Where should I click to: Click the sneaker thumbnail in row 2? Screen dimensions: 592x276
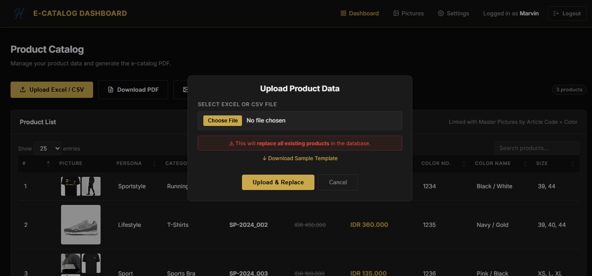(x=81, y=225)
